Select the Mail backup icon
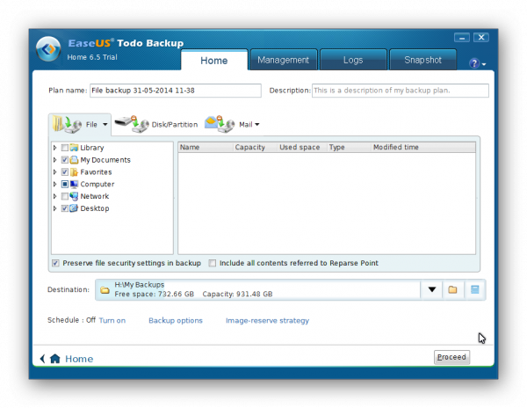527x408 pixels. (x=220, y=124)
